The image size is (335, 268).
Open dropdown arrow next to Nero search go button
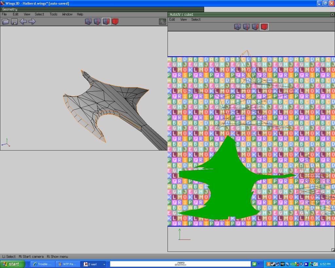click(259, 264)
